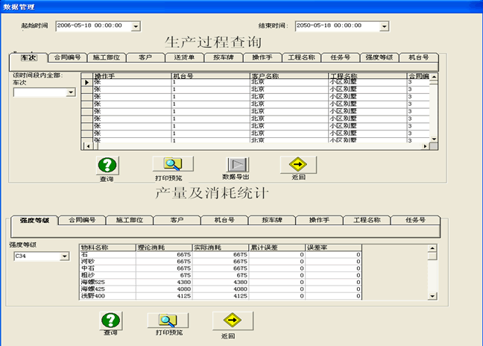Click upper yellow arrow 返回 icon
Viewport: 483px width, 346px height.
[x=298, y=164]
